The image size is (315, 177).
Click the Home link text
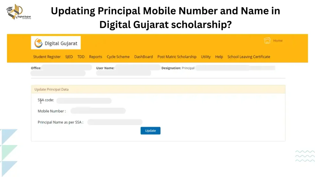click(x=278, y=41)
